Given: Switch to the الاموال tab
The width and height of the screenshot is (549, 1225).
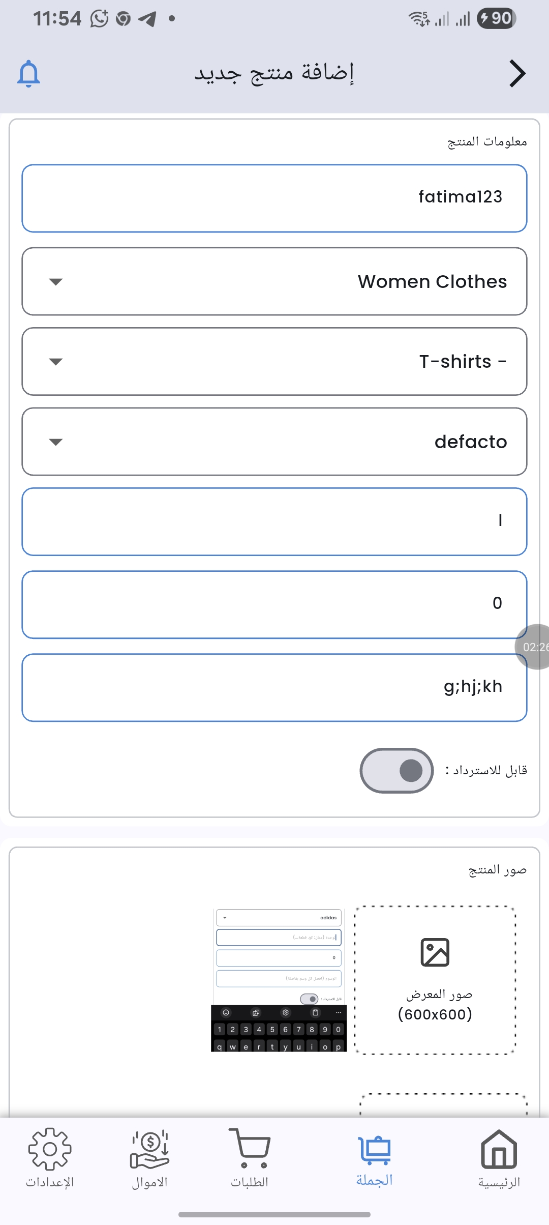Looking at the screenshot, I should (x=149, y=1182).
